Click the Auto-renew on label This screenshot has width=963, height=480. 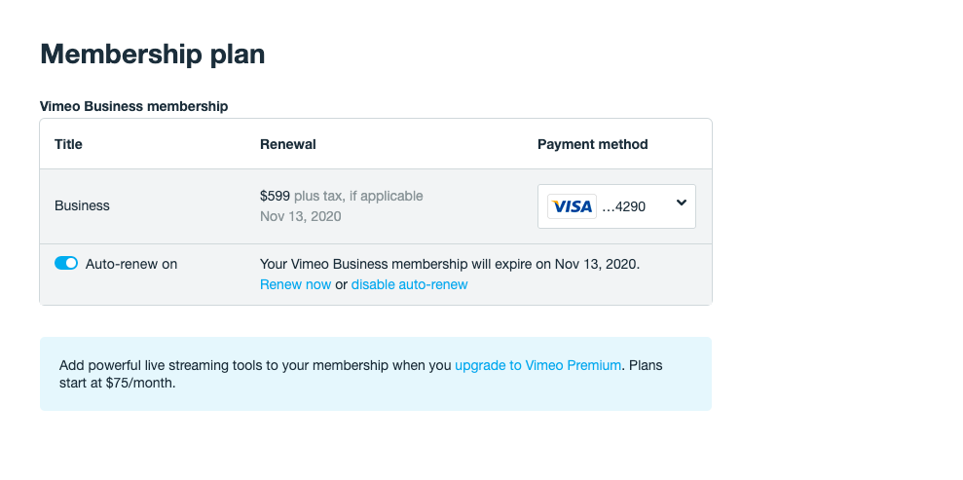[x=131, y=263]
